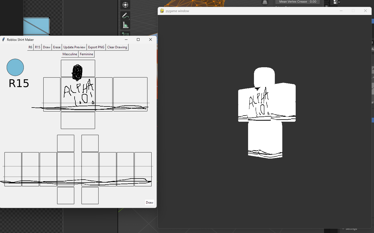Close the pygame window
This screenshot has width=374, height=233.
[365, 11]
